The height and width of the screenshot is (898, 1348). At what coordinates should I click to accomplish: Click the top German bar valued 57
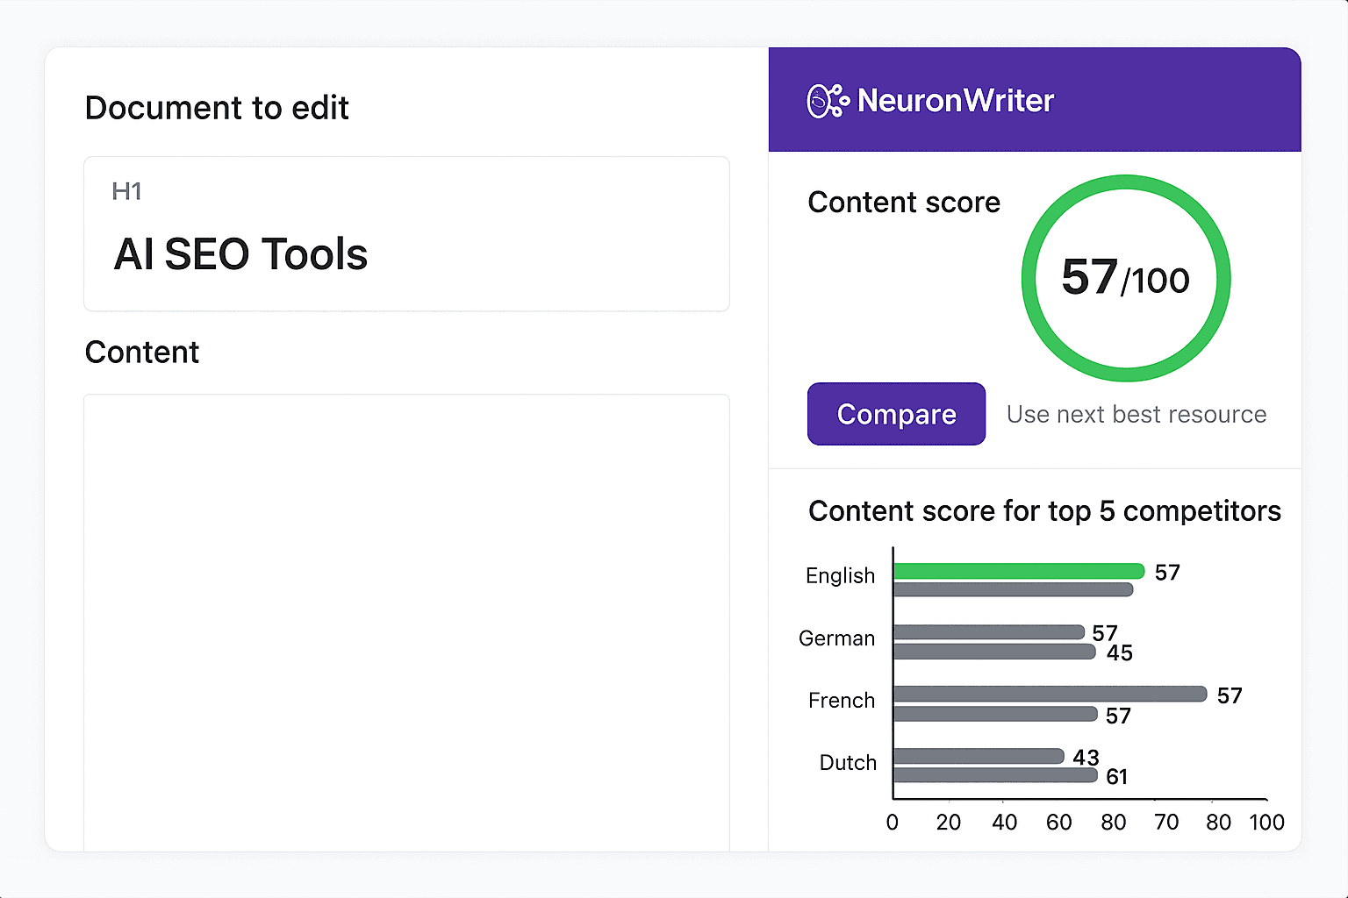989,632
